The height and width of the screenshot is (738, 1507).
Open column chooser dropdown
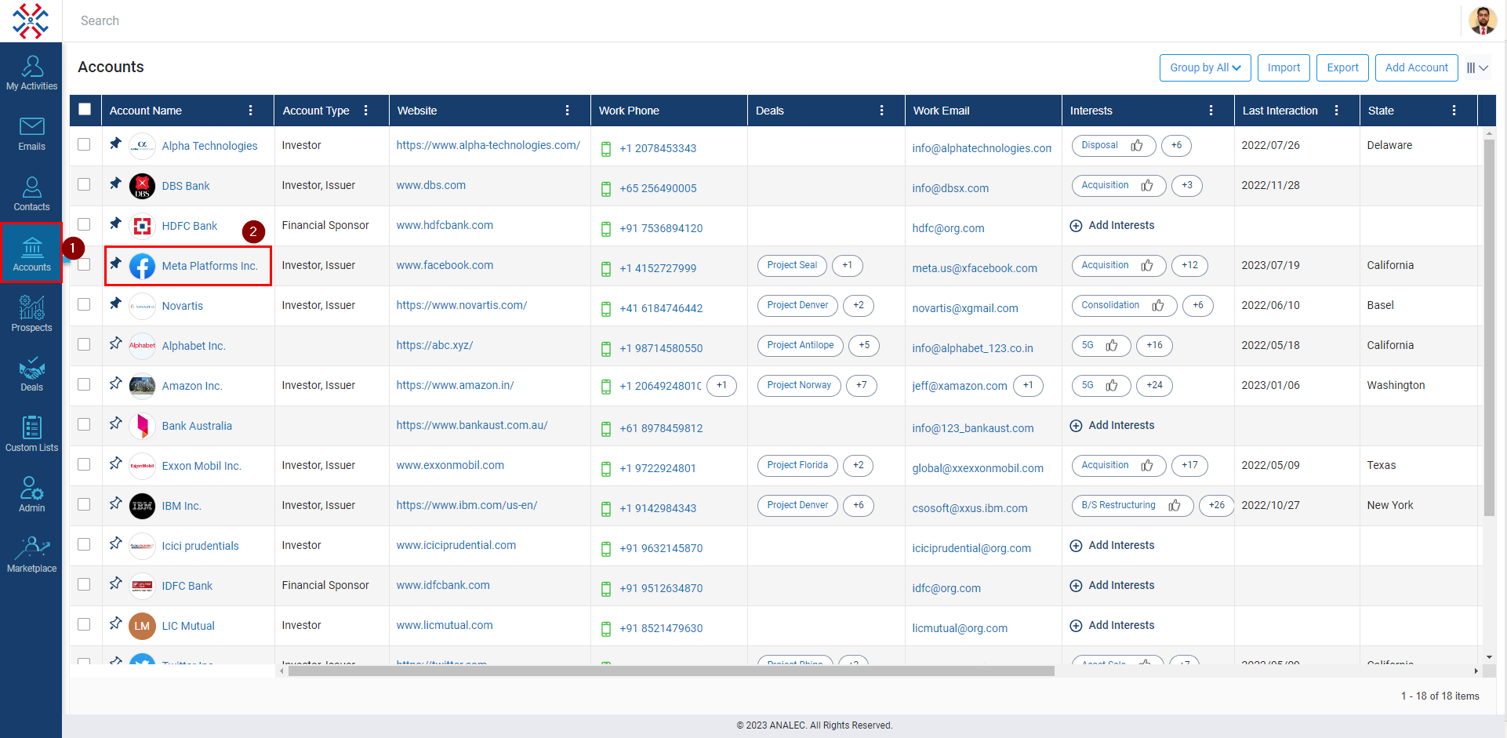pyautogui.click(x=1478, y=67)
